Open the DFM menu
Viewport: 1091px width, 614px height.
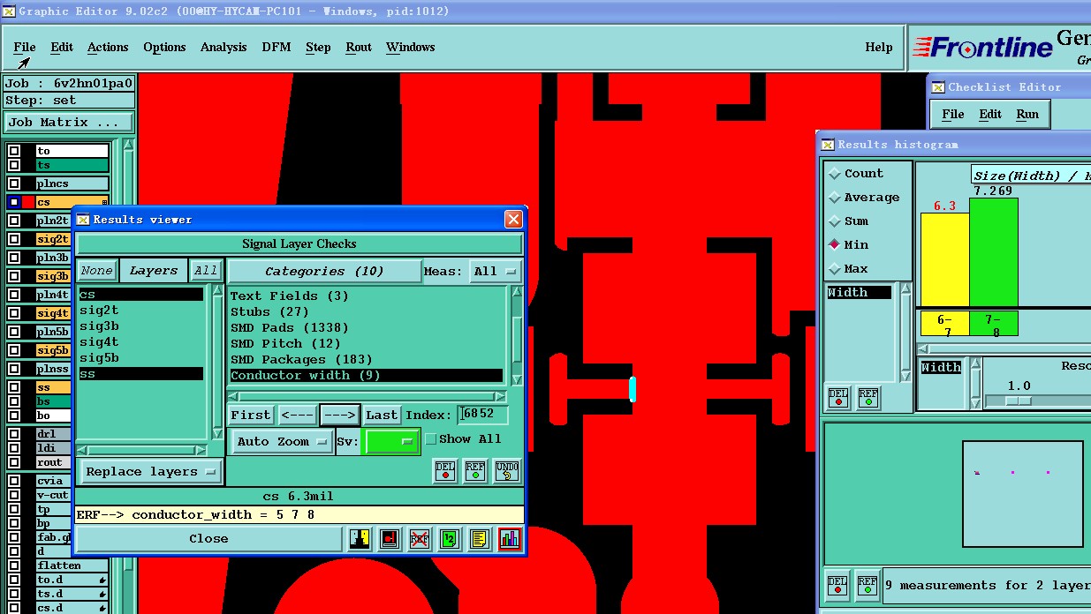coord(276,47)
